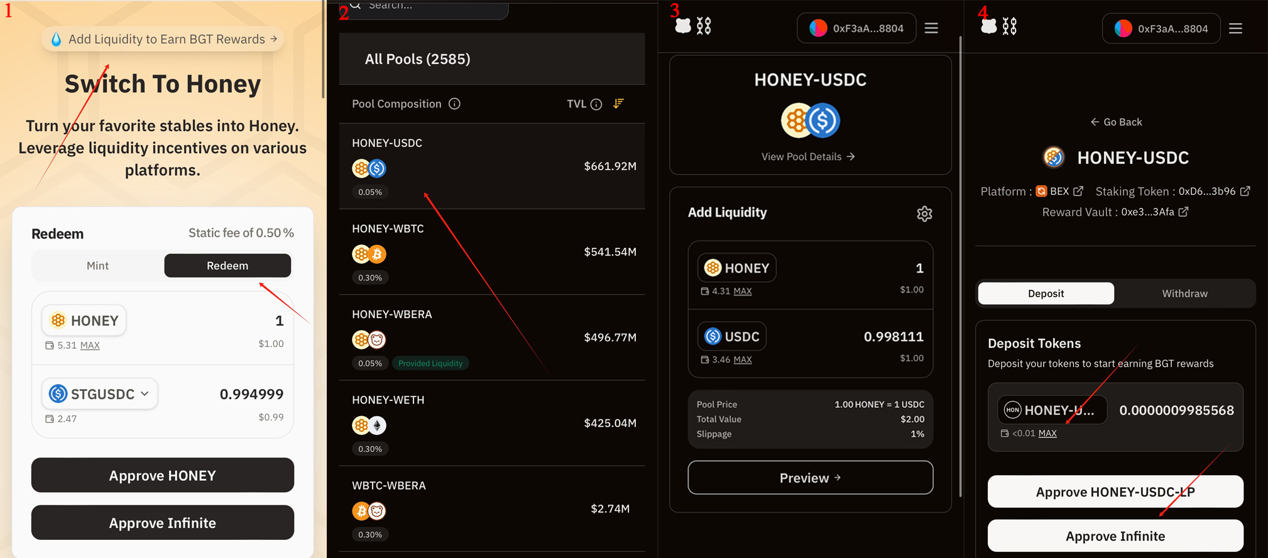This screenshot has width=1268, height=558.
Task: Click the Approve HONEY button
Action: tap(163, 475)
